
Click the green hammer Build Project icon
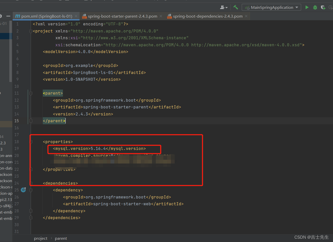236,7
